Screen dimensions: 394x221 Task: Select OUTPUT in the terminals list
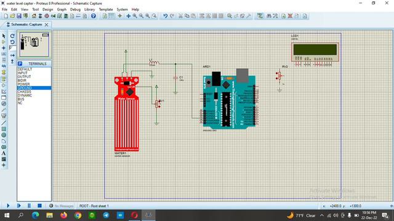coord(34,77)
